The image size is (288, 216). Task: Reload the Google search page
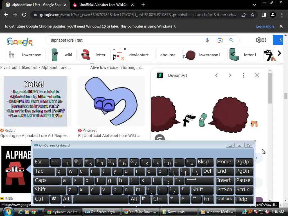click(24, 15)
